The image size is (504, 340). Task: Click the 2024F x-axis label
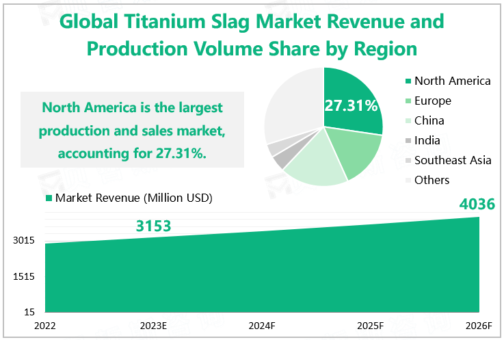pos(262,325)
